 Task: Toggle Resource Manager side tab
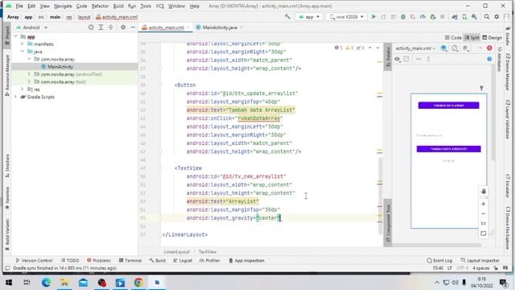click(x=7, y=75)
